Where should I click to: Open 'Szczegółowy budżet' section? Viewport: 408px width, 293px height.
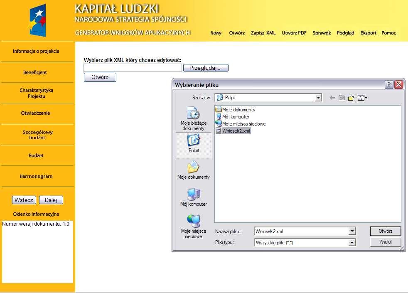(37, 135)
